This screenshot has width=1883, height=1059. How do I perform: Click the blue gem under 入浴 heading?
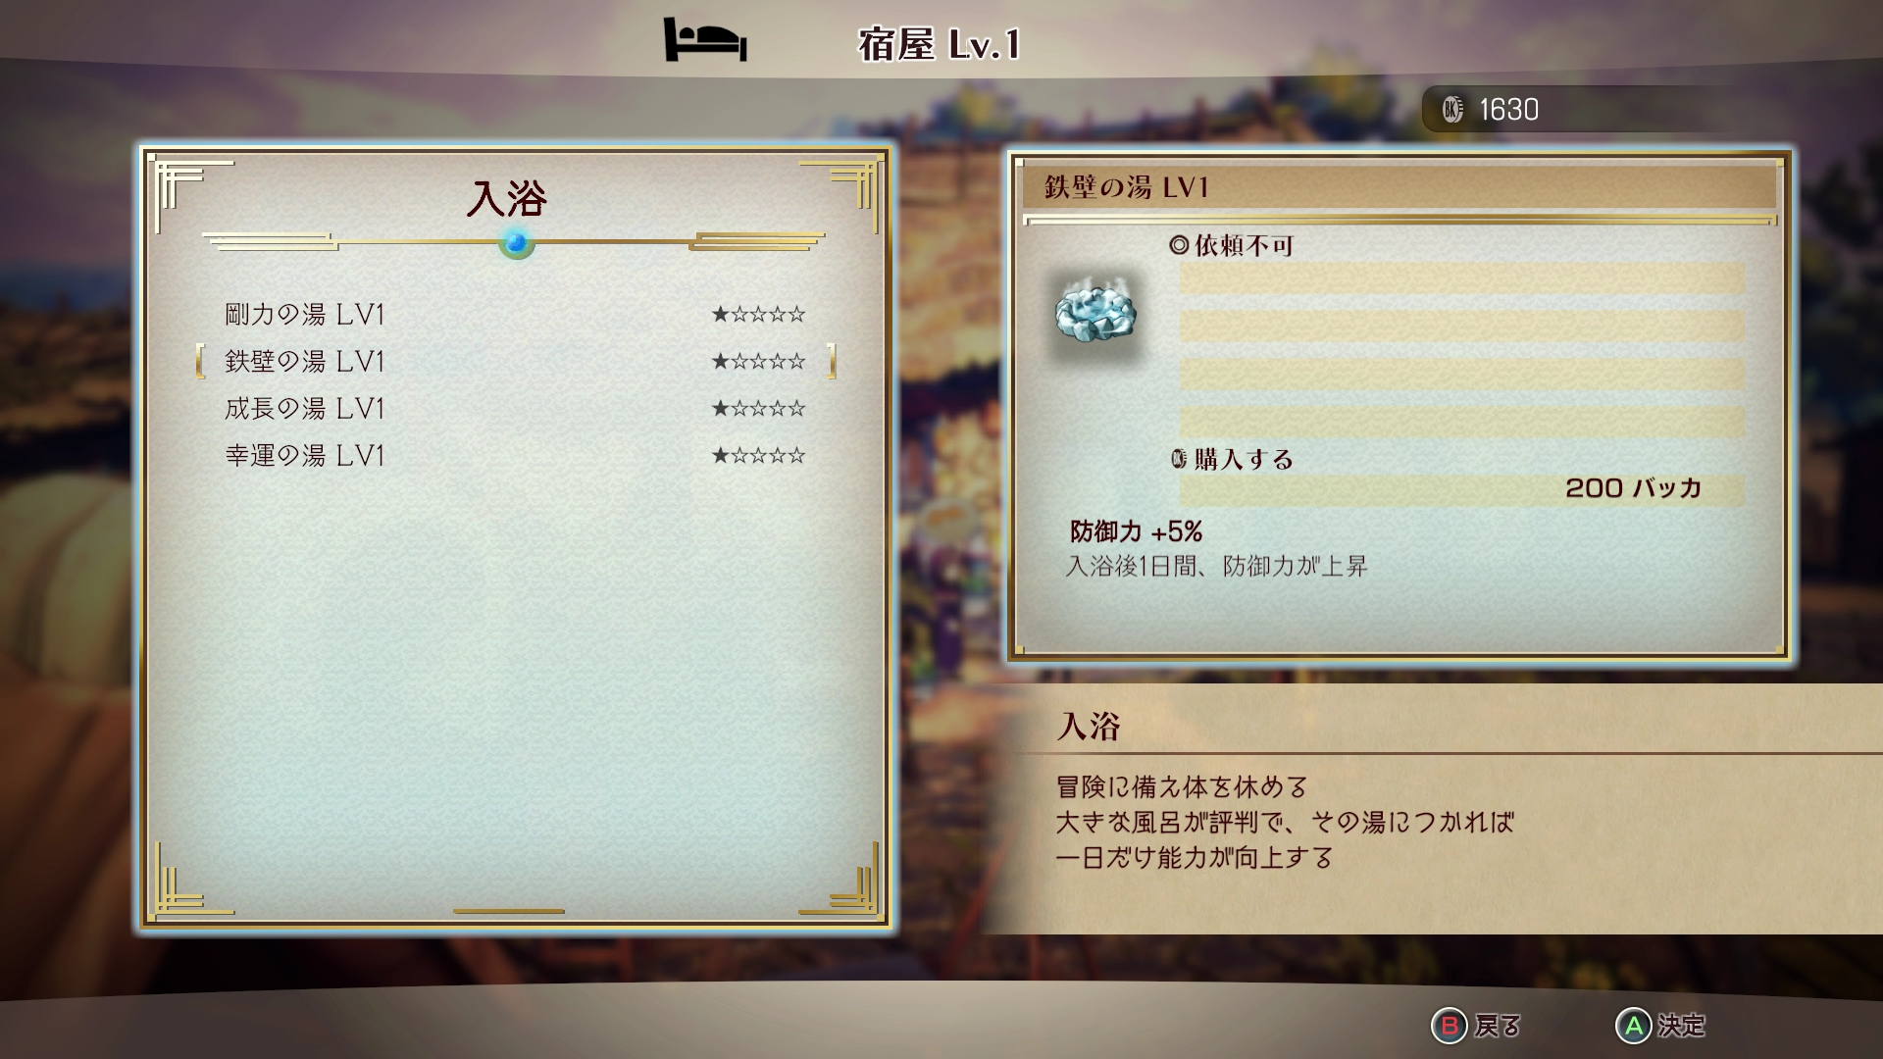pyautogui.click(x=516, y=242)
